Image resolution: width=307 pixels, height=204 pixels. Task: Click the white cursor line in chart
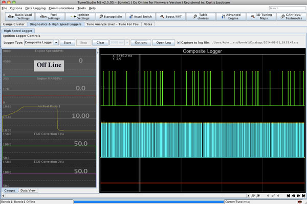pyautogui.click(x=139, y=123)
